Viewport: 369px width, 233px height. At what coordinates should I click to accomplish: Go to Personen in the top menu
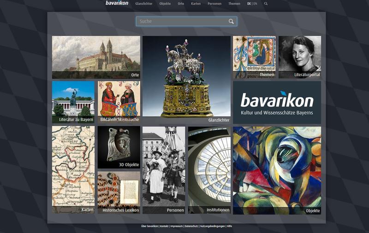(214, 4)
